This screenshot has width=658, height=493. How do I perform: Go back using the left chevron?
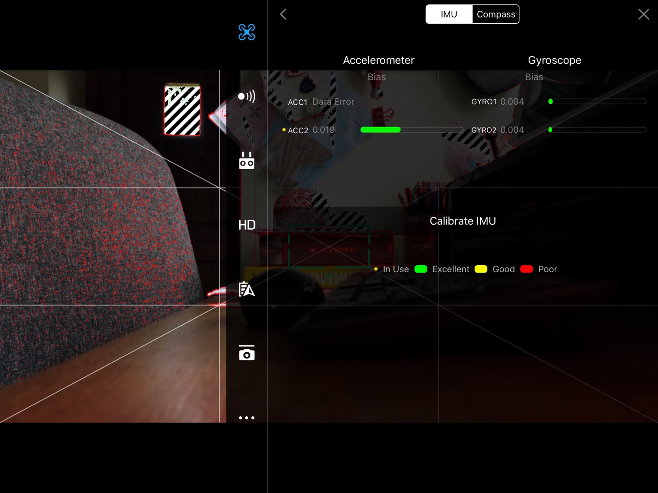tap(283, 14)
